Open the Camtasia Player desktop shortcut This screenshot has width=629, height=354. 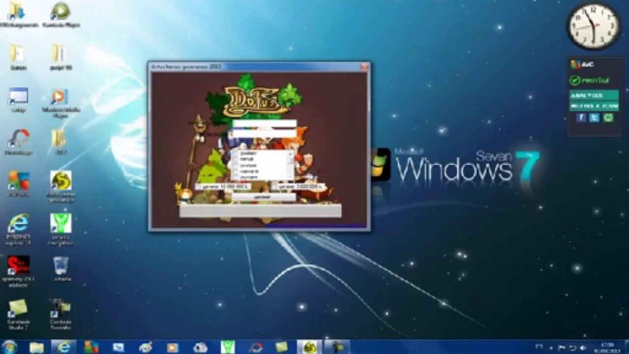(x=61, y=15)
